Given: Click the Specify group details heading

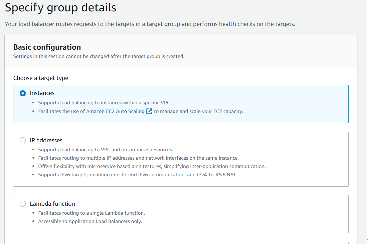Looking at the screenshot, I should click(60, 8).
